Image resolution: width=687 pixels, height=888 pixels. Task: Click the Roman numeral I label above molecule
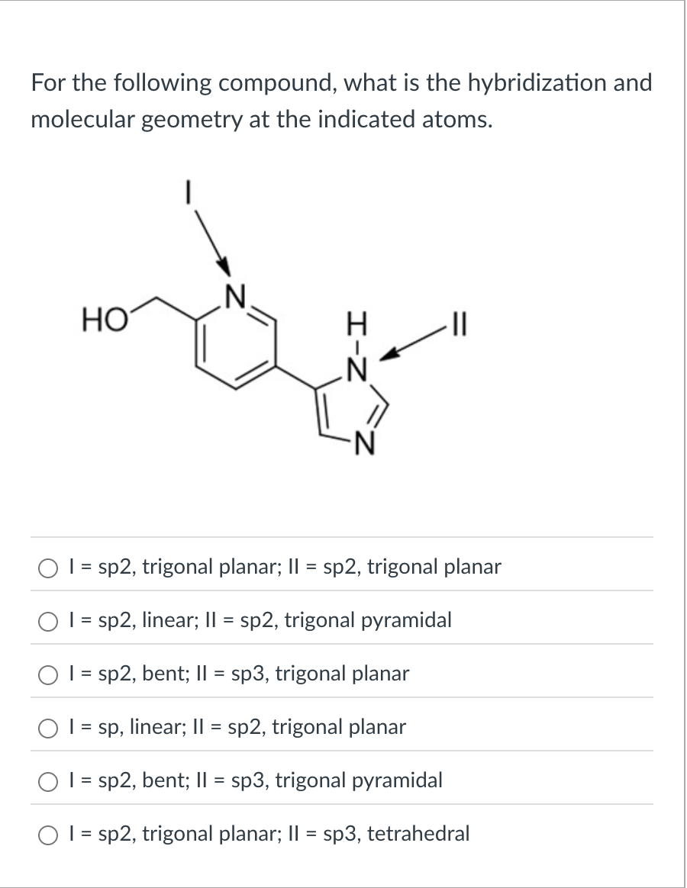coord(189,190)
